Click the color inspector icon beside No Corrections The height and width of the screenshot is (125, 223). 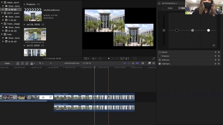159,3
